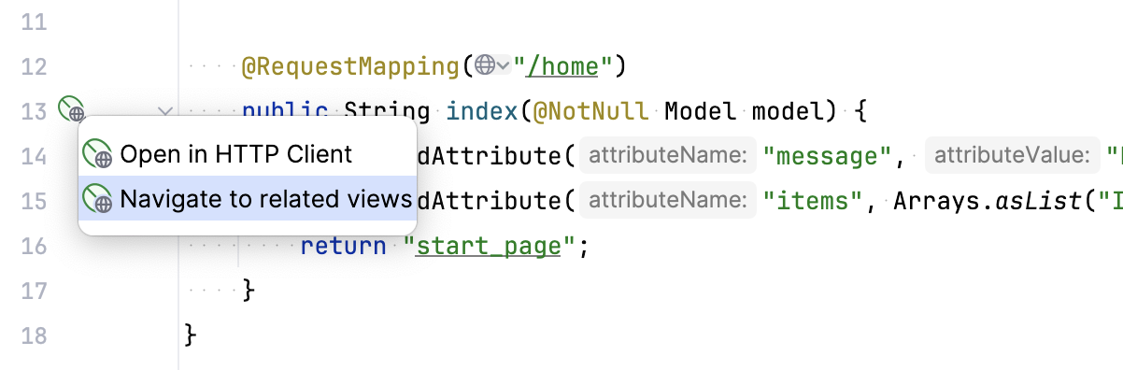Click the attributeName hint before "message"
The width and height of the screenshot is (1123, 370).
tap(667, 155)
